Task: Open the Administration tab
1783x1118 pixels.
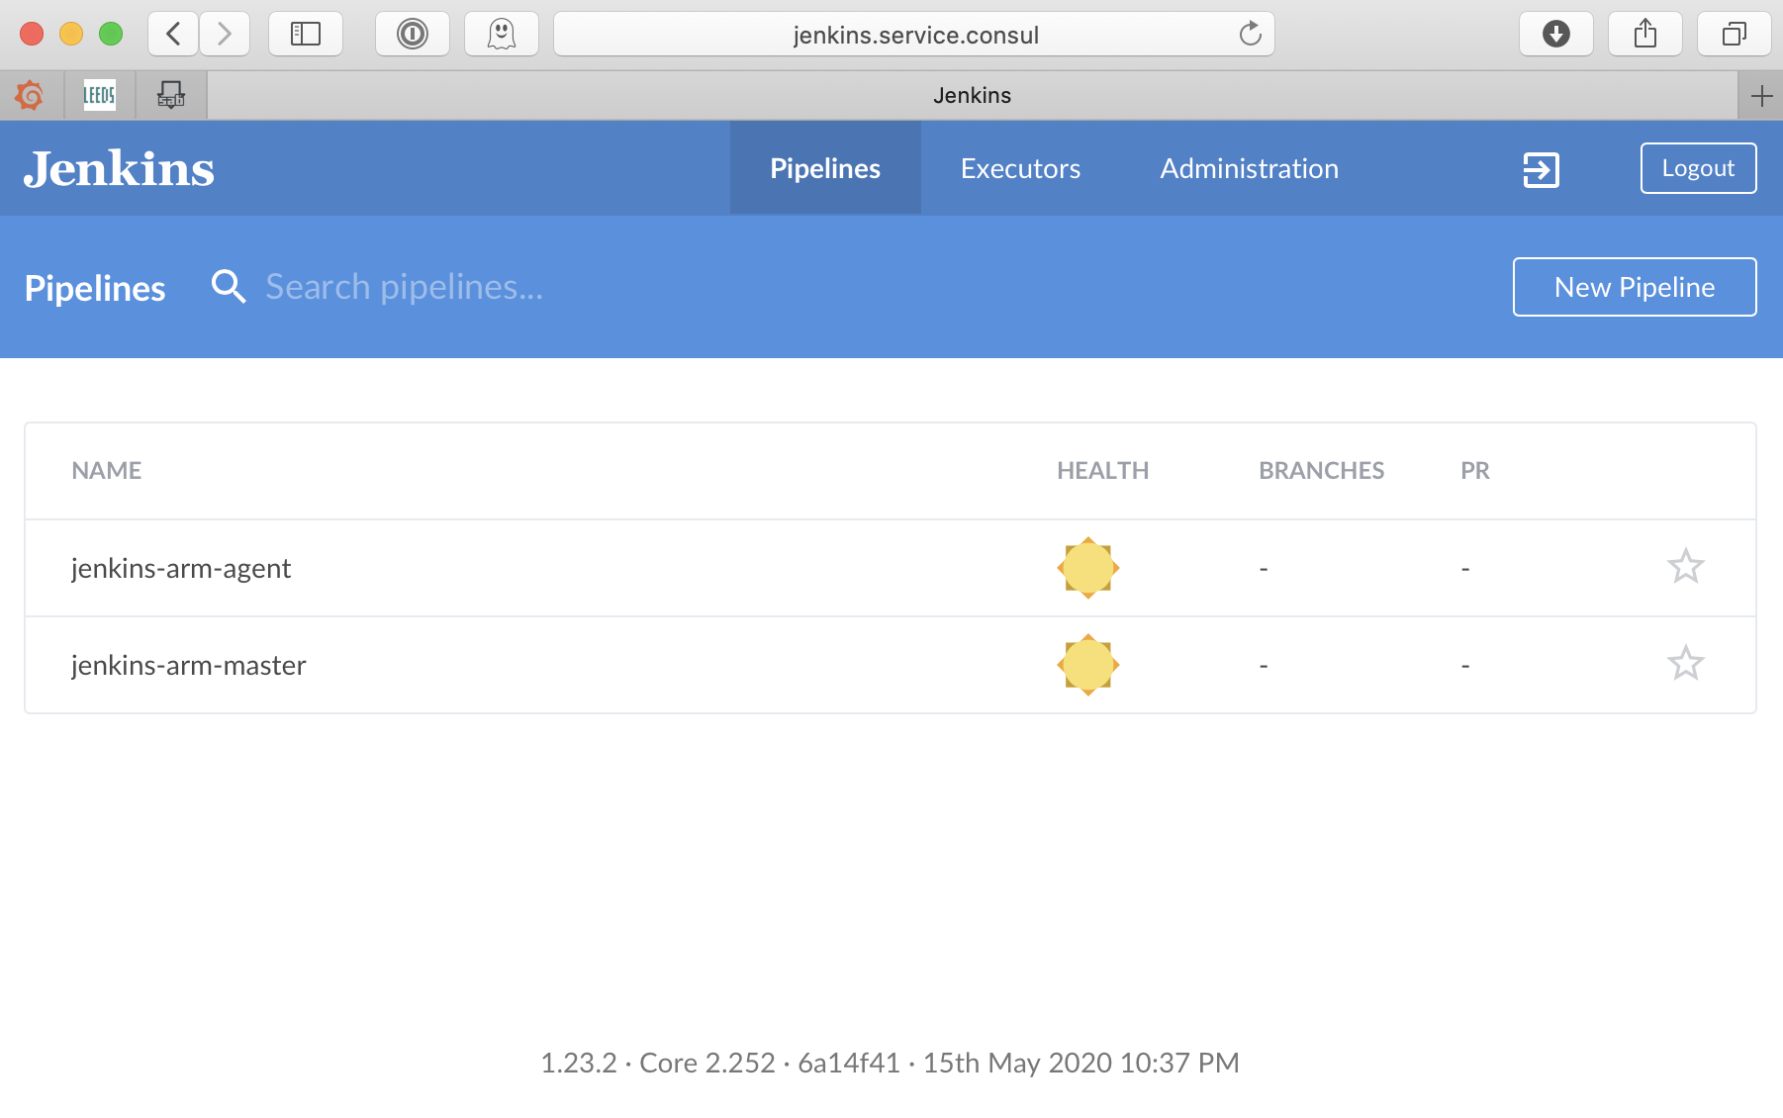Action: click(1249, 169)
